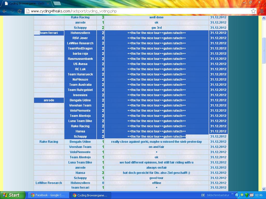The width and height of the screenshot is (266, 199).
Task: Bookmark page with the star icon
Action: [253, 11]
